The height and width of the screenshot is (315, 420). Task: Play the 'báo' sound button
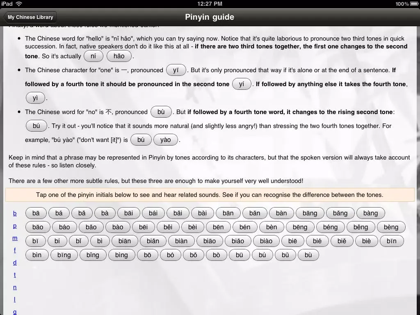pyautogui.click(x=64, y=227)
